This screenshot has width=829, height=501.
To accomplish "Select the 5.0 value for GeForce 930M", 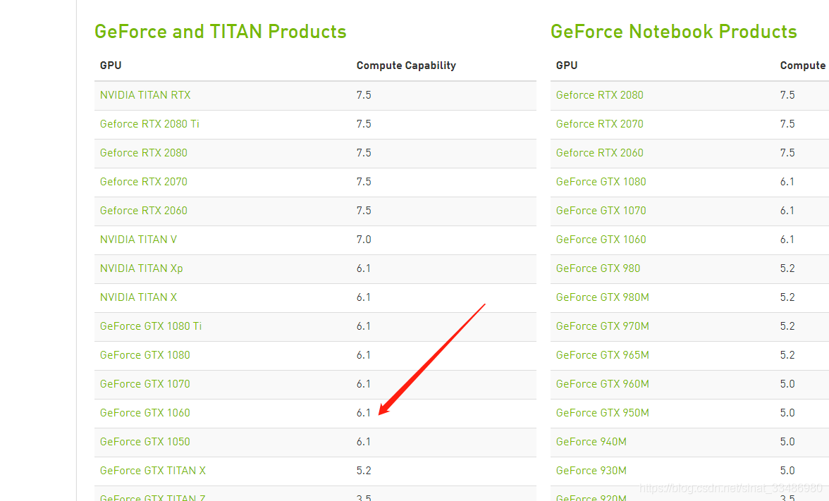I will 787,471.
